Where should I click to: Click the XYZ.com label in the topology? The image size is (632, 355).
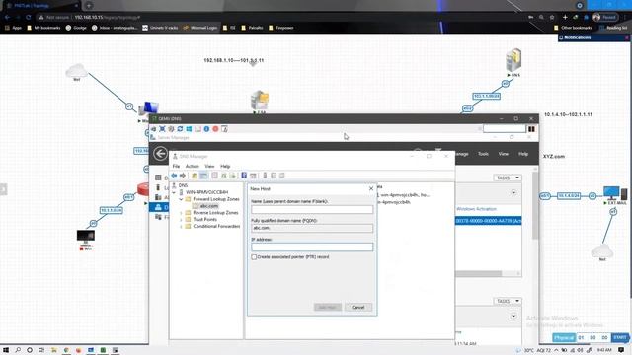pos(554,156)
